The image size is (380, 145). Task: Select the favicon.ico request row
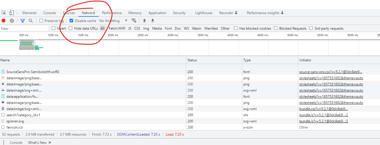pyautogui.click(x=190, y=127)
